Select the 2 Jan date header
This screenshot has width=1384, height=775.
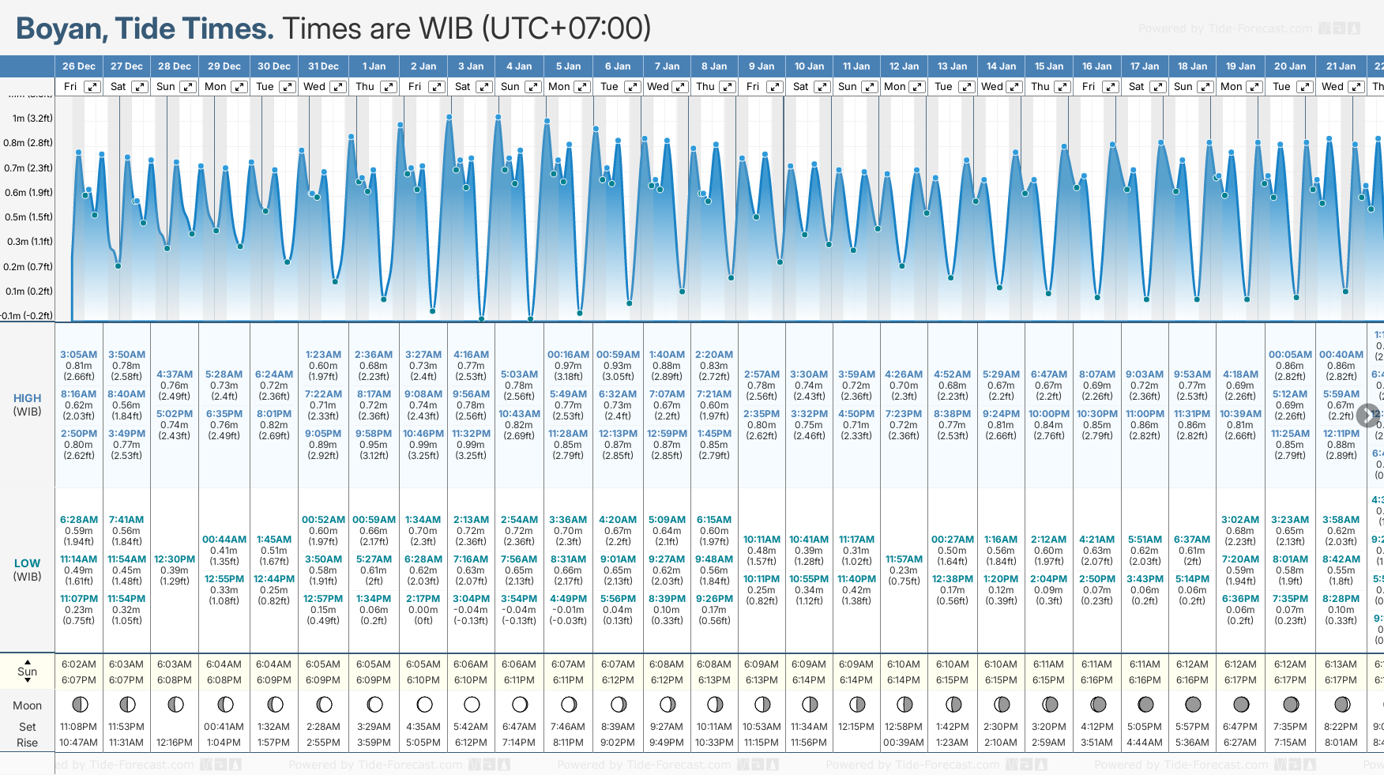pyautogui.click(x=423, y=66)
